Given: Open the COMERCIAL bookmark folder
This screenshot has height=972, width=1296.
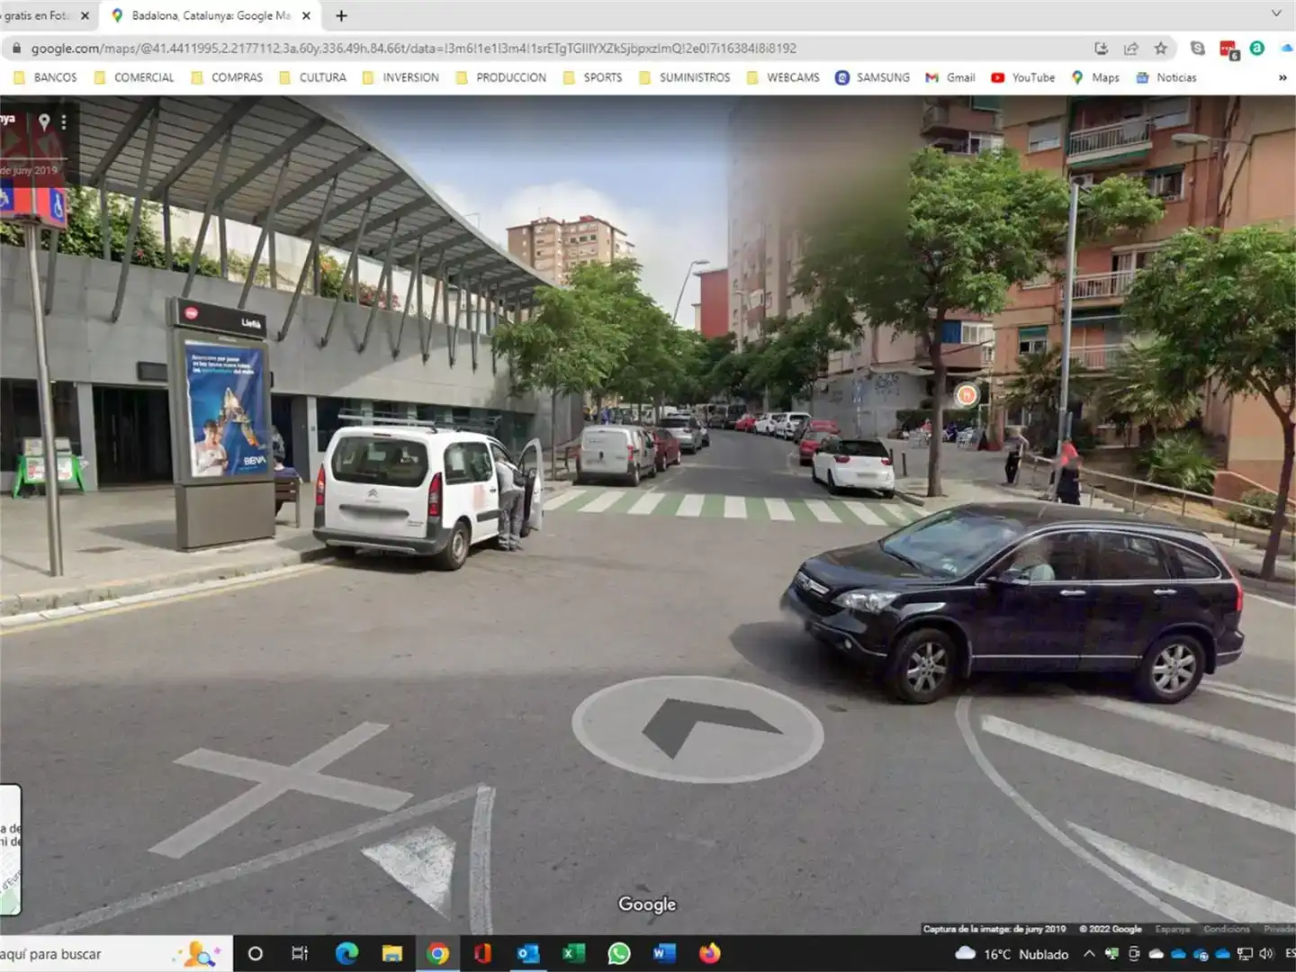Looking at the screenshot, I should (134, 78).
